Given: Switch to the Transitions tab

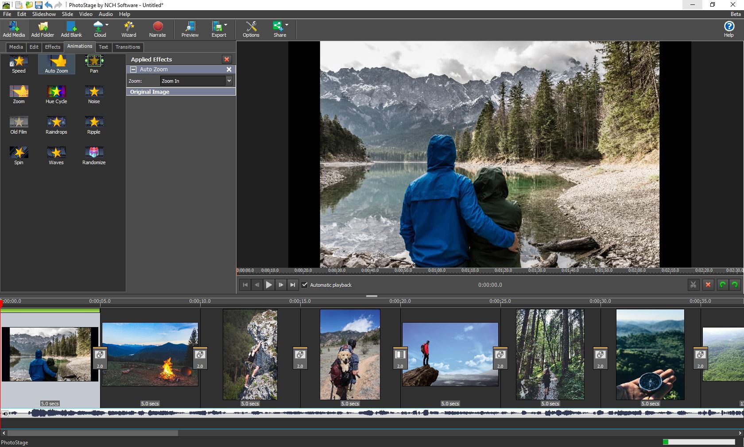Looking at the screenshot, I should (128, 47).
